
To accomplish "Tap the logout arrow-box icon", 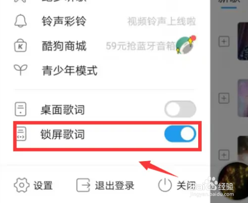I will (83, 185).
